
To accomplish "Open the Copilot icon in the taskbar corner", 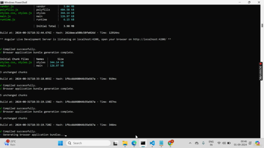I will (x=257, y=143).
